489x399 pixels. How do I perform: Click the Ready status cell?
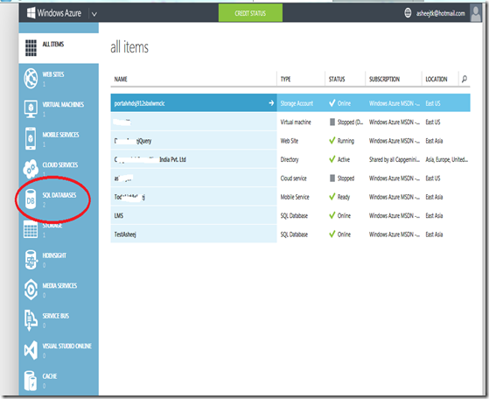pyautogui.click(x=339, y=197)
